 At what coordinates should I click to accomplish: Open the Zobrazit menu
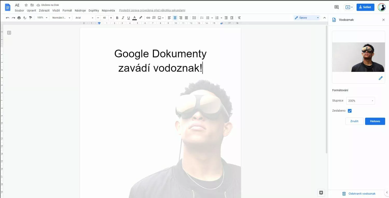coord(44,11)
